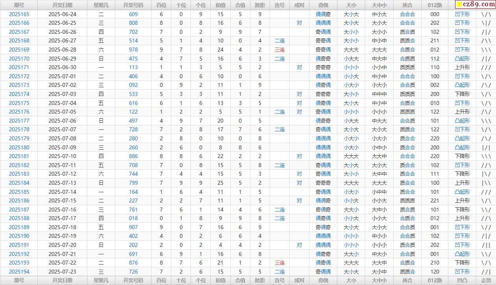Click 二连 in row 2025178
The width and height of the screenshot is (496, 285).
279,129
